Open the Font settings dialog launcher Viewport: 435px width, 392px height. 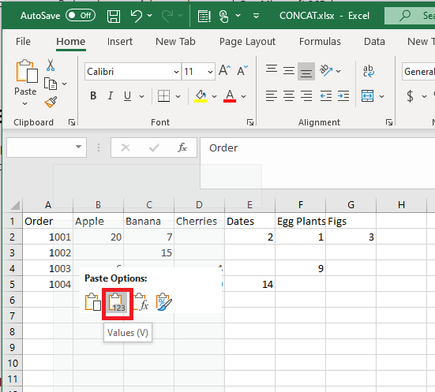coord(250,122)
